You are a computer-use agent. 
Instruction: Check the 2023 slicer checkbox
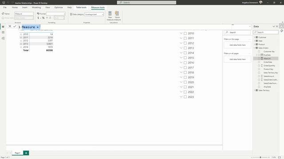[185, 97]
